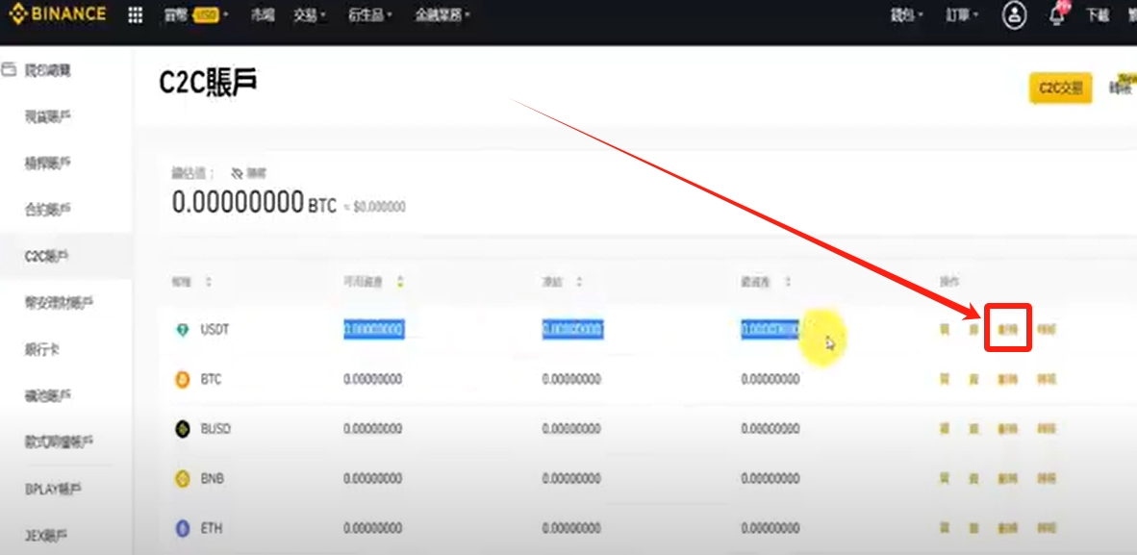Expand the Wallet (錢包) dropdown
This screenshot has width=1137, height=555.
coord(906,16)
